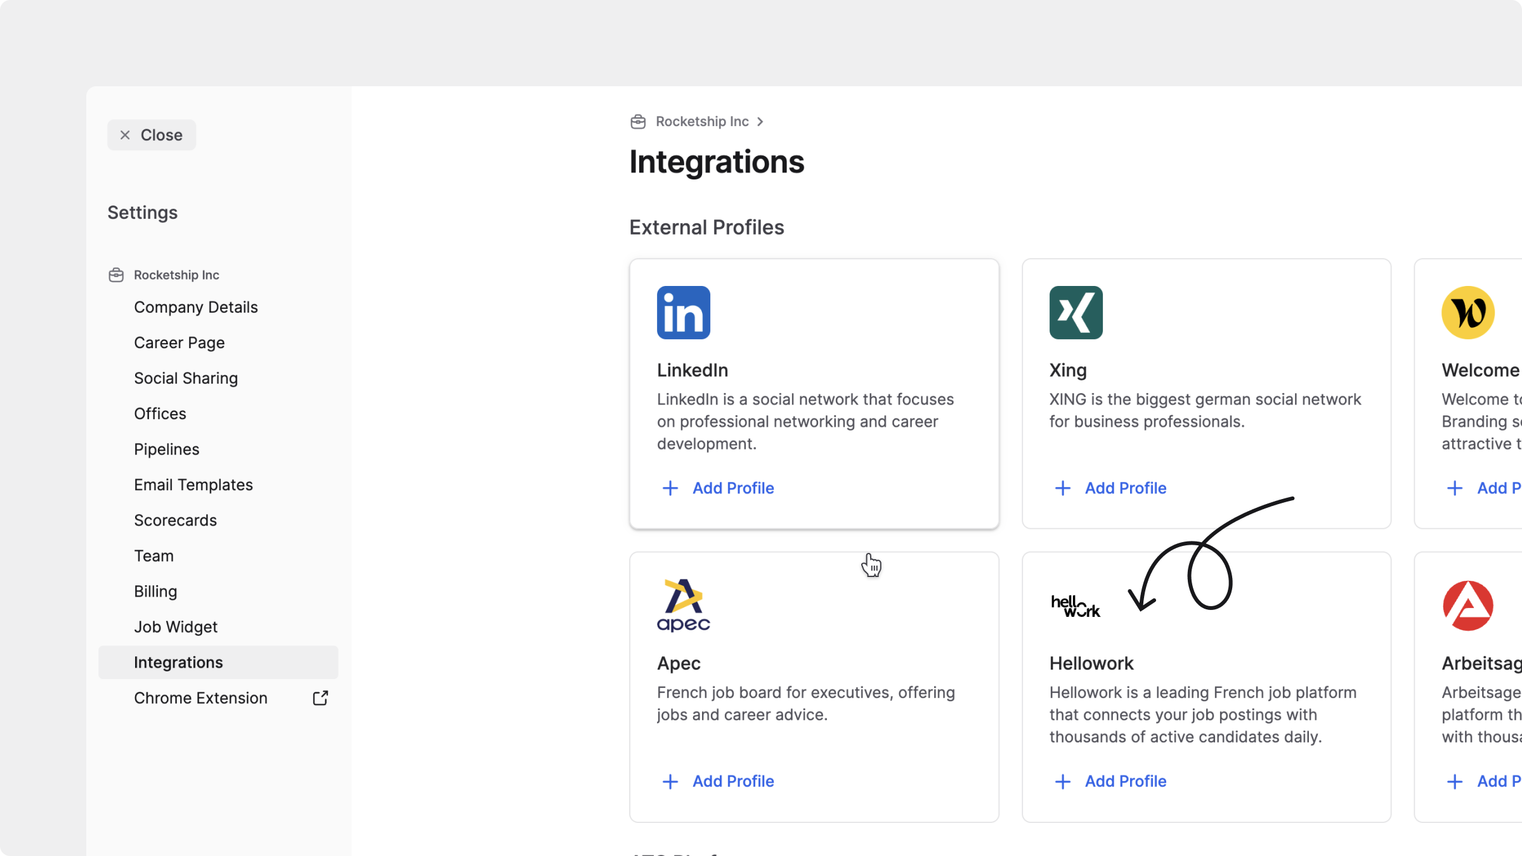This screenshot has height=856, width=1522.
Task: Click the briefcase icon beside Rocketship Inc breadcrumb
Action: 638,122
